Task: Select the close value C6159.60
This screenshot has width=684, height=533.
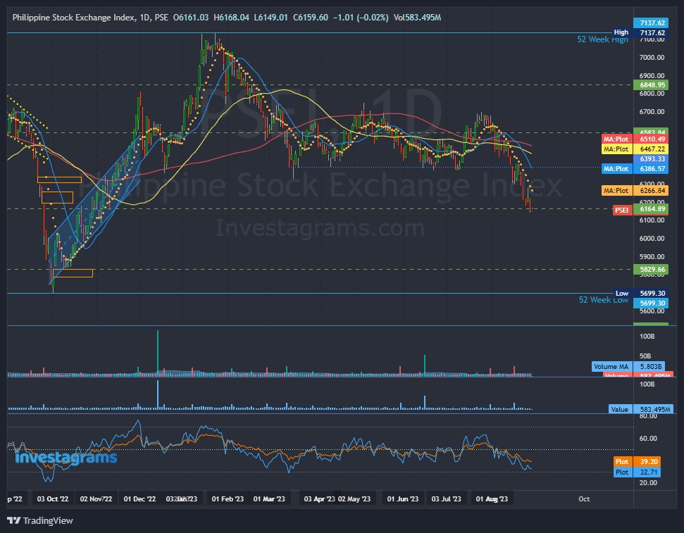Action: coord(310,18)
